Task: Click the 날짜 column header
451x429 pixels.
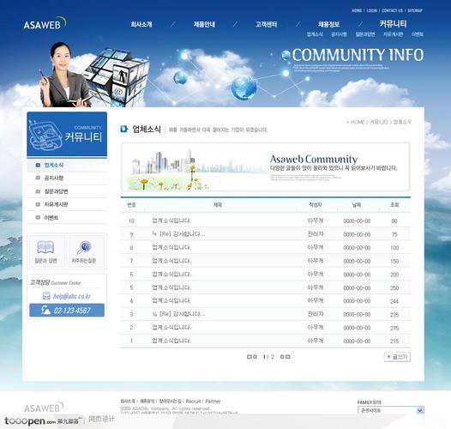Action: [x=357, y=205]
